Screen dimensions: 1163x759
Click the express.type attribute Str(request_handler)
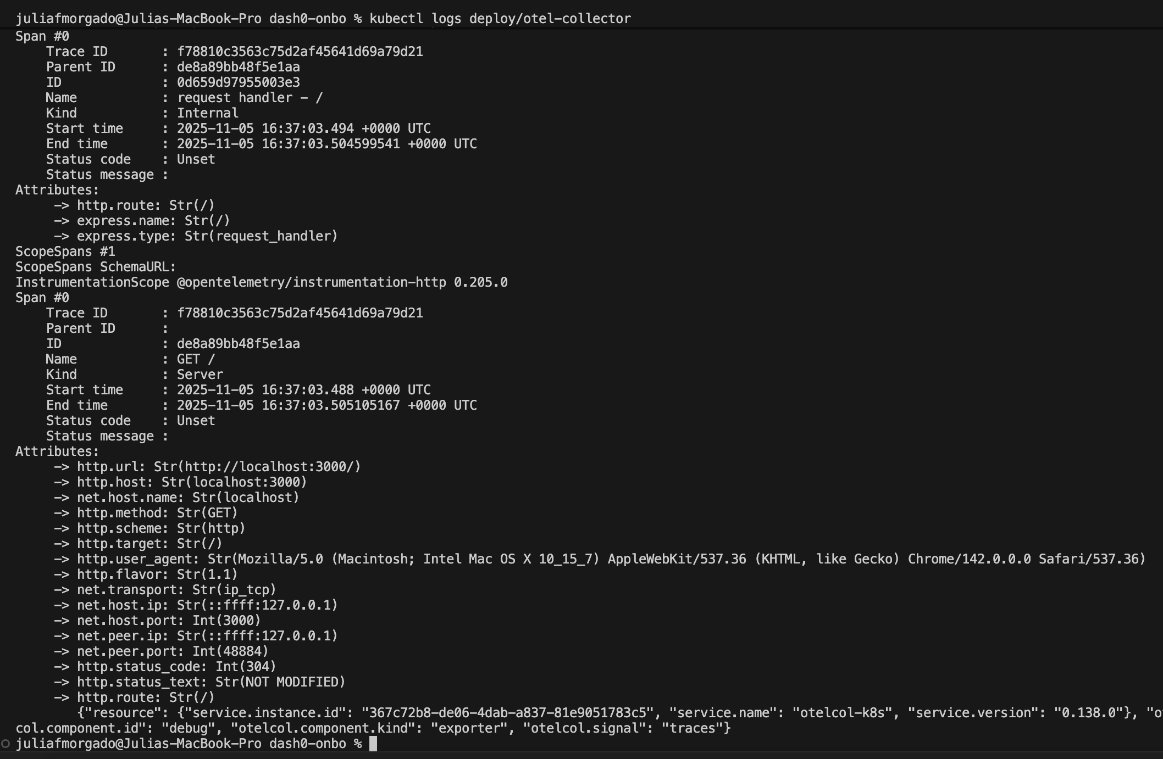click(261, 236)
